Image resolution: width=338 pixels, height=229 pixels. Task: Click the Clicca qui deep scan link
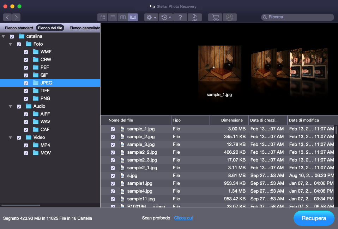pos(183,218)
